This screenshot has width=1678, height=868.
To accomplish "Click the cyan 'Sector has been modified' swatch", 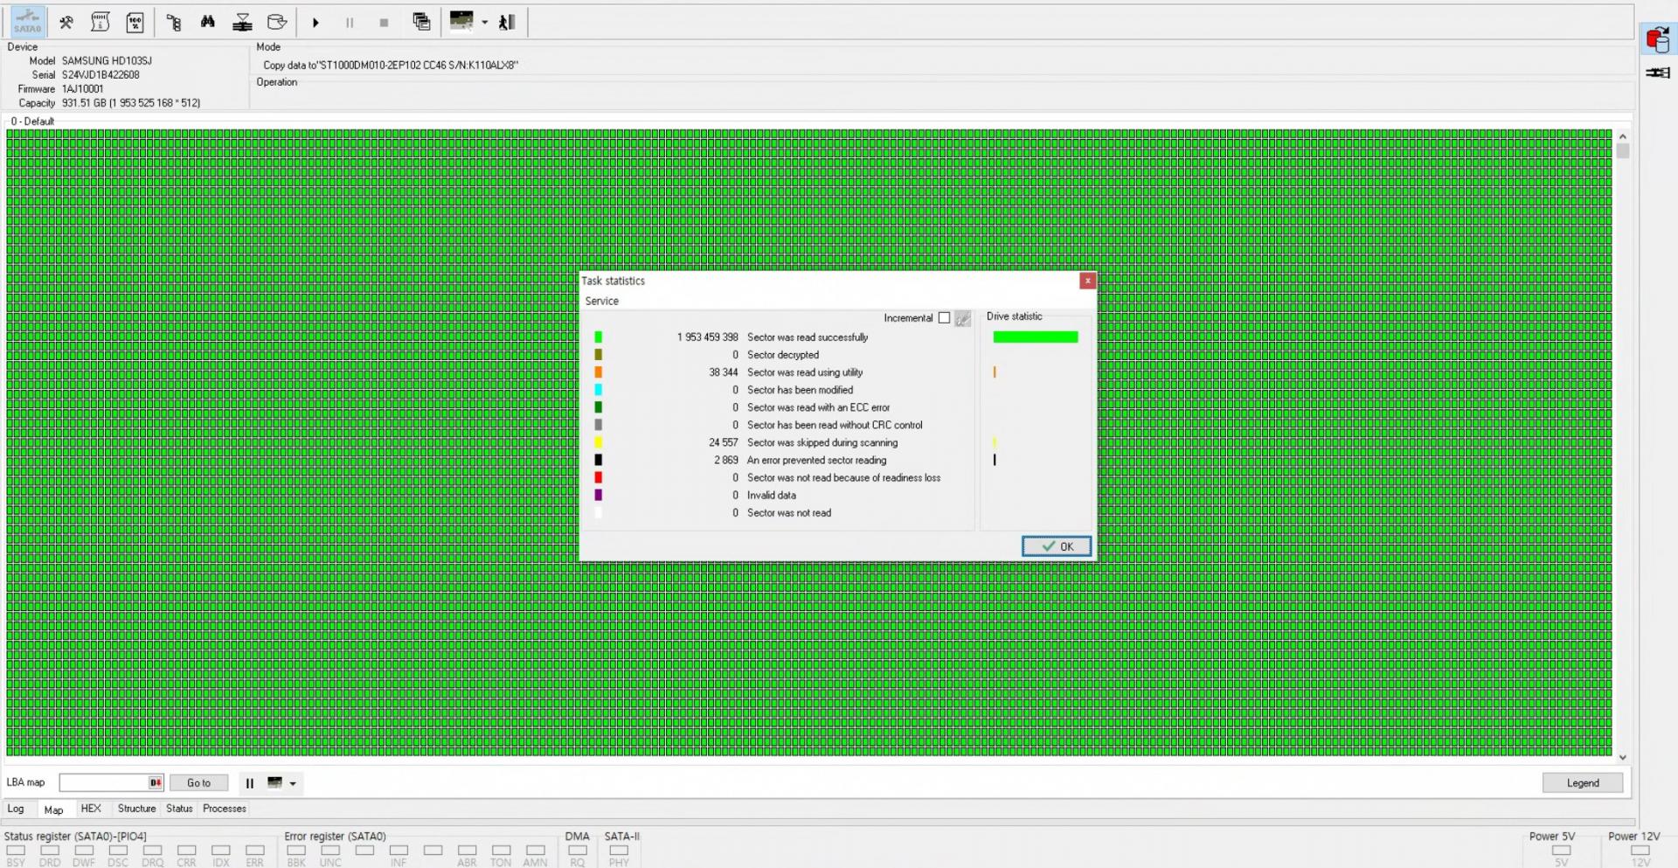I will [x=598, y=390].
